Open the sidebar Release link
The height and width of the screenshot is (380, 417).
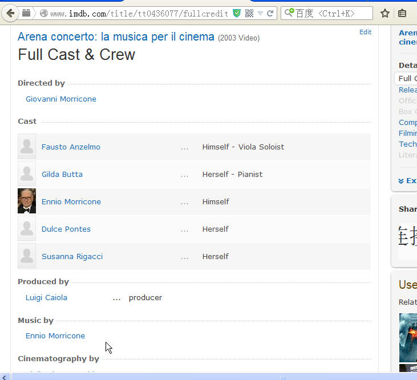[408, 90]
